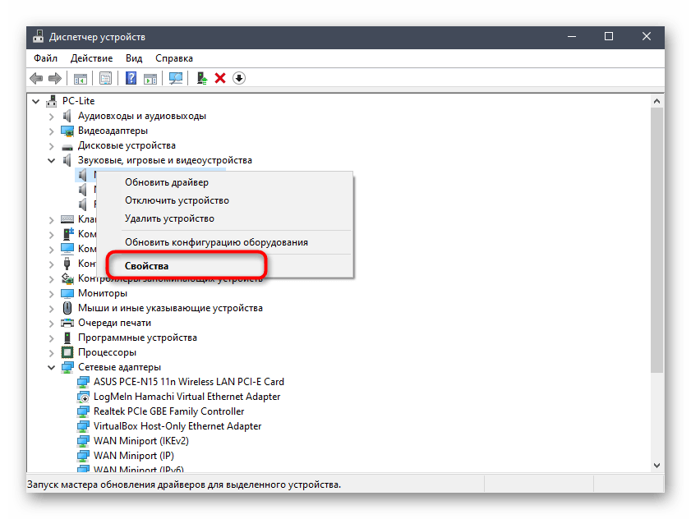Click the Back arrow toolbar icon
This screenshot has height=519, width=691.
[36, 78]
